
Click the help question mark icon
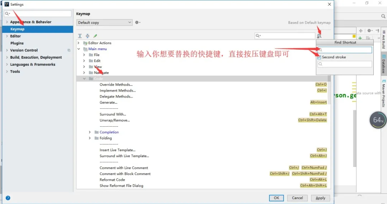pyautogui.click(x=8, y=198)
